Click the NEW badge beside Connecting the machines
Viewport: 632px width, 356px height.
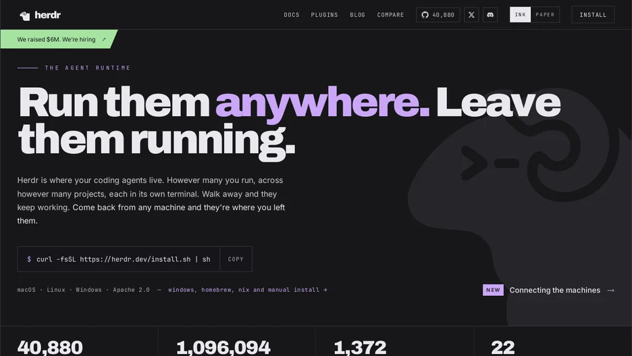point(493,290)
